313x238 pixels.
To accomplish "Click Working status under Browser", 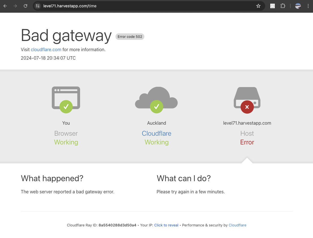I will [x=66, y=142].
